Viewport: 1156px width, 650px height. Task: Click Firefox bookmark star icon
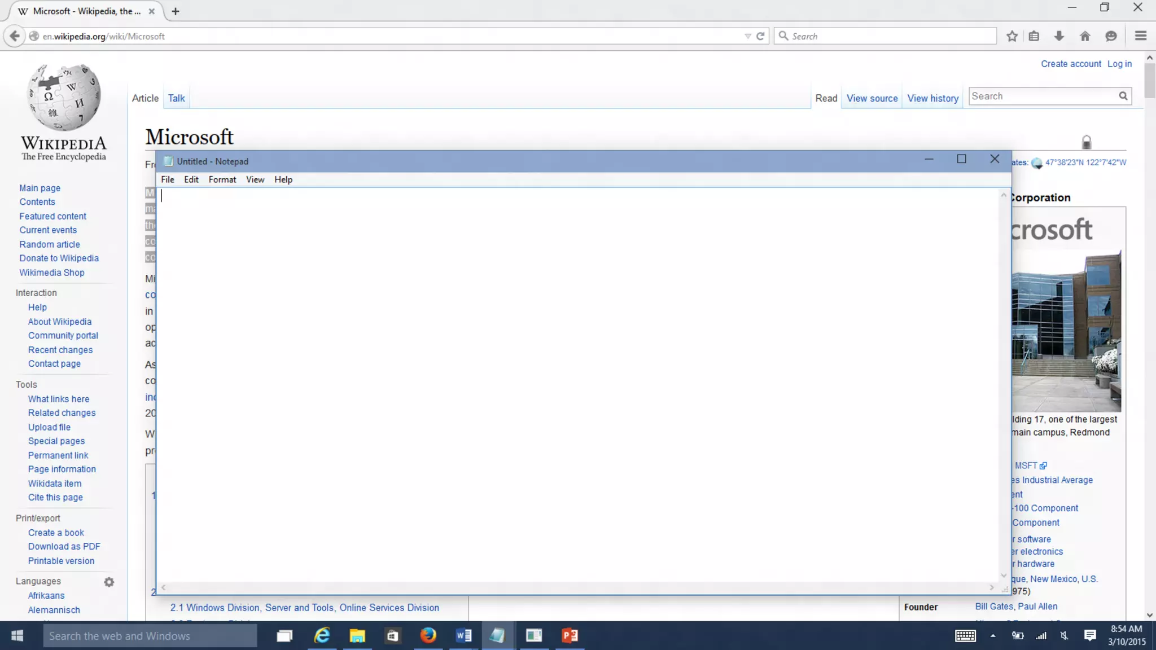(1012, 36)
